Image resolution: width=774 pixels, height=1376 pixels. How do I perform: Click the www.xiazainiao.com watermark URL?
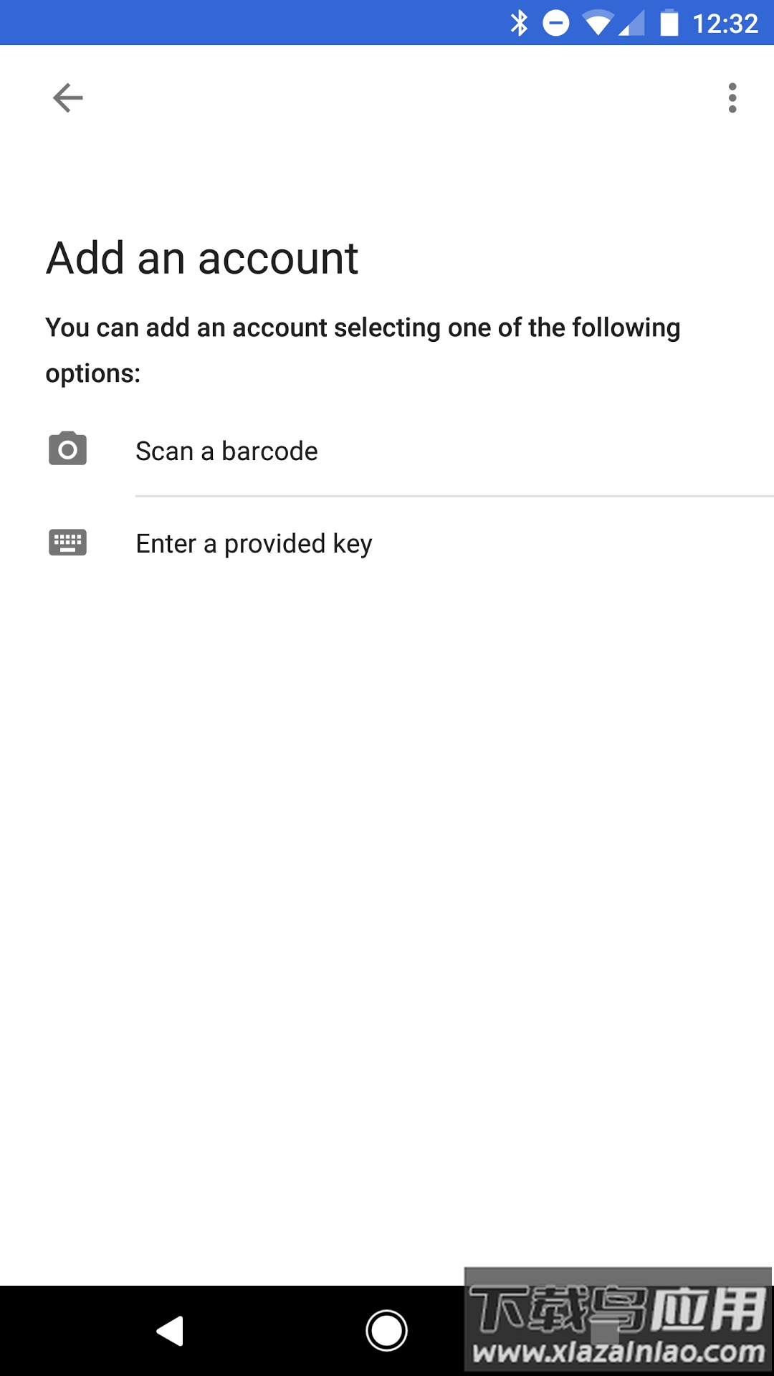(x=619, y=1352)
